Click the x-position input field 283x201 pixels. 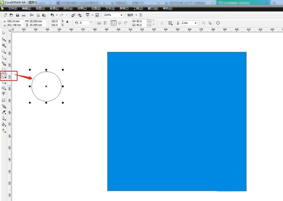coord(14,21)
